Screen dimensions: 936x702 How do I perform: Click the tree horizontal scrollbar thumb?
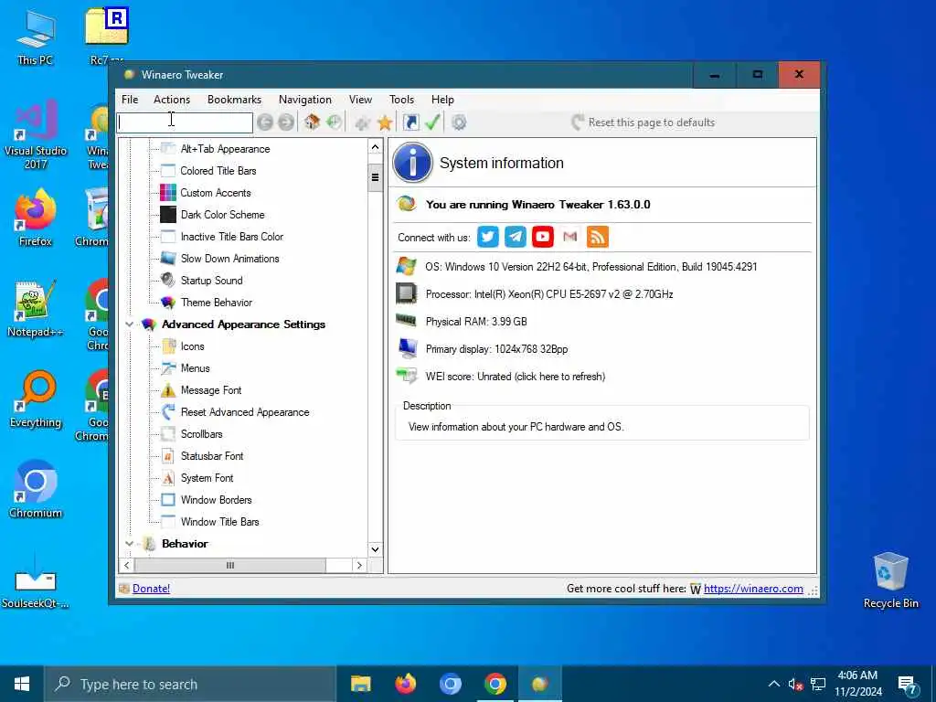pyautogui.click(x=230, y=565)
